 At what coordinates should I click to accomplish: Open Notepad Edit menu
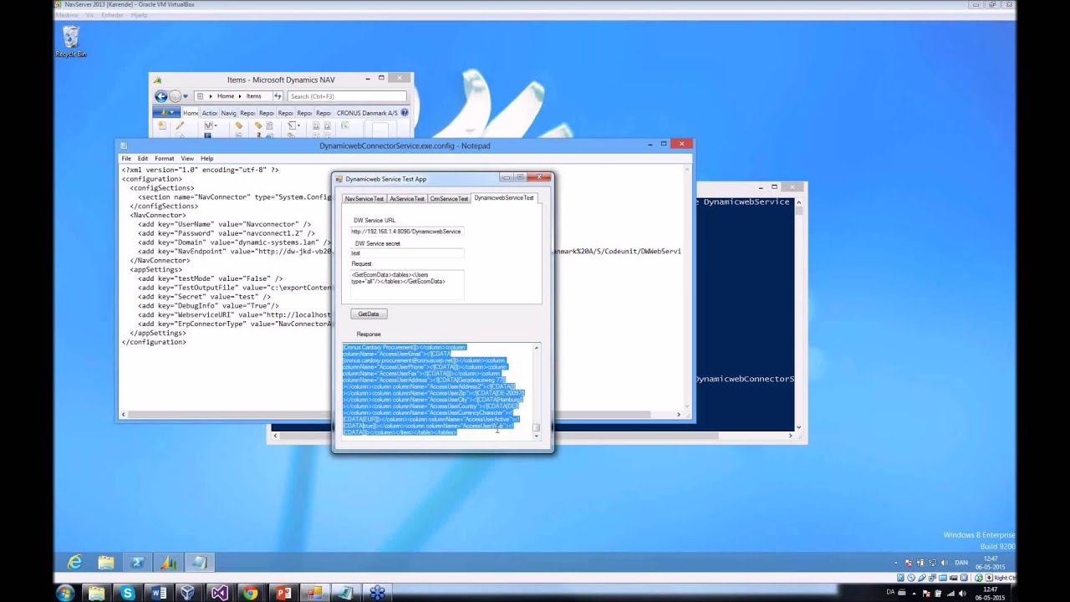143,158
